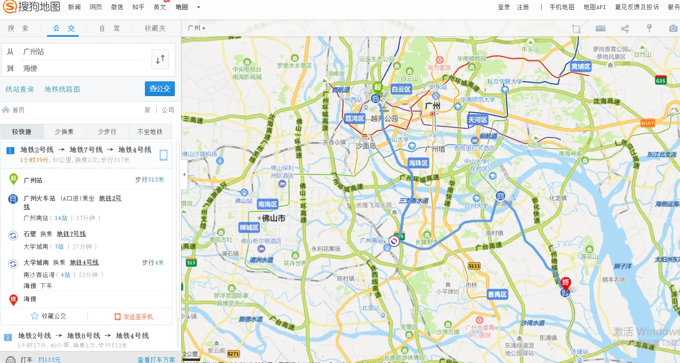This screenshot has width=680, height=363.
Task: Click the red 终 marker in route list
Action: click(13, 300)
